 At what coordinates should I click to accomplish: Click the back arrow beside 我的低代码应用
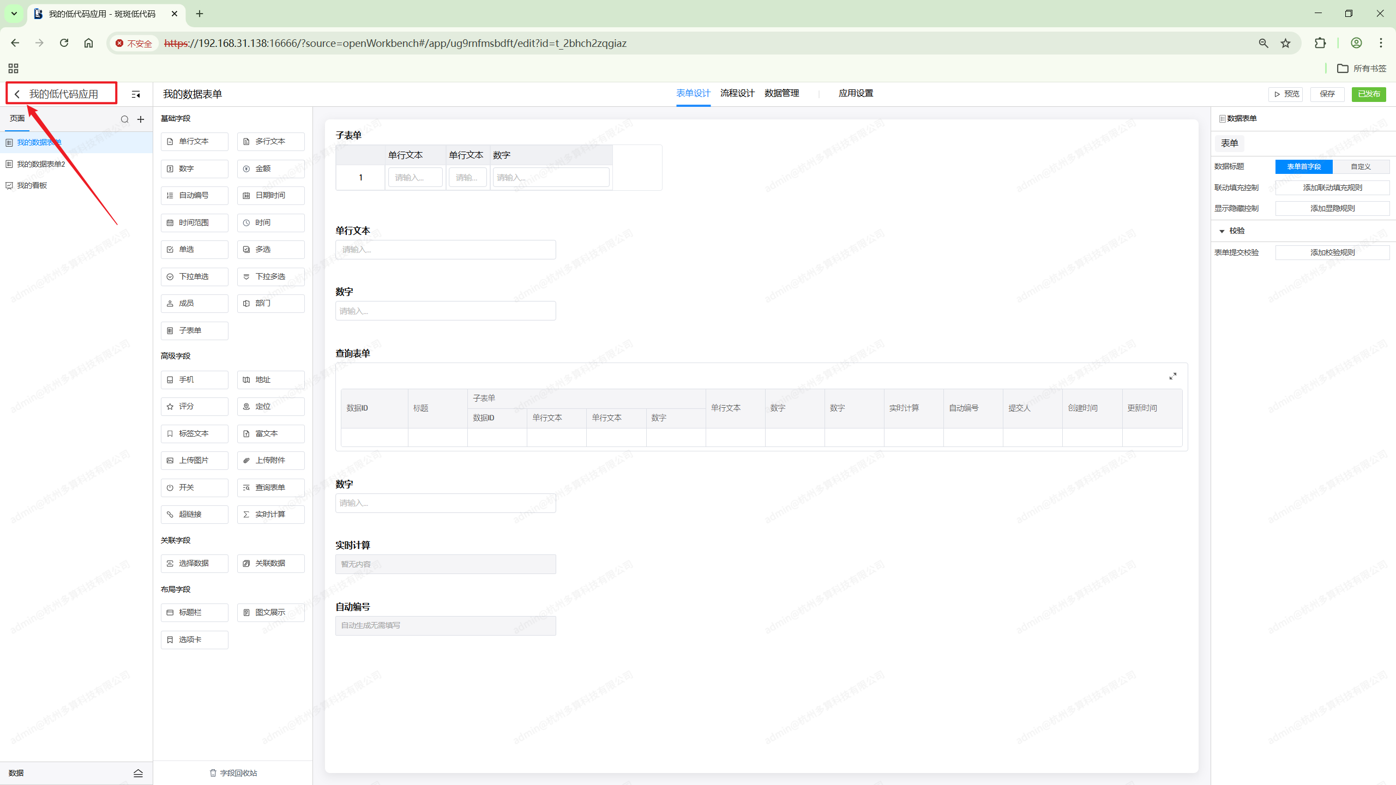(x=17, y=94)
